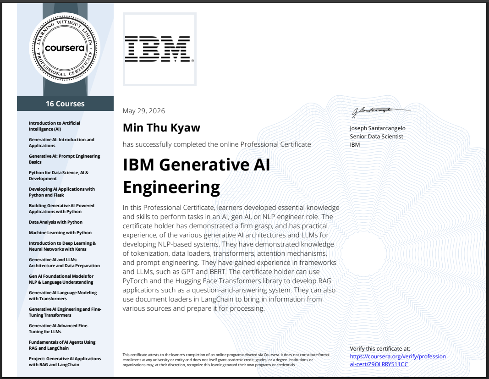The image size is (489, 379).
Task: Click 'has successfully completed the online Professional Certificate'
Action: [217, 144]
